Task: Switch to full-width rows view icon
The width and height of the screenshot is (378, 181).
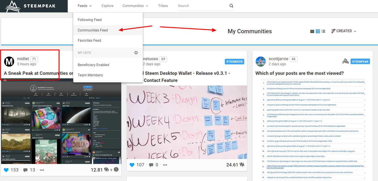Action: tap(312, 31)
